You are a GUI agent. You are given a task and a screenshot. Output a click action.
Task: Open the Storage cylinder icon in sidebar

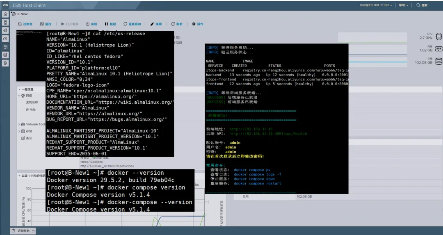(x=5, y=55)
